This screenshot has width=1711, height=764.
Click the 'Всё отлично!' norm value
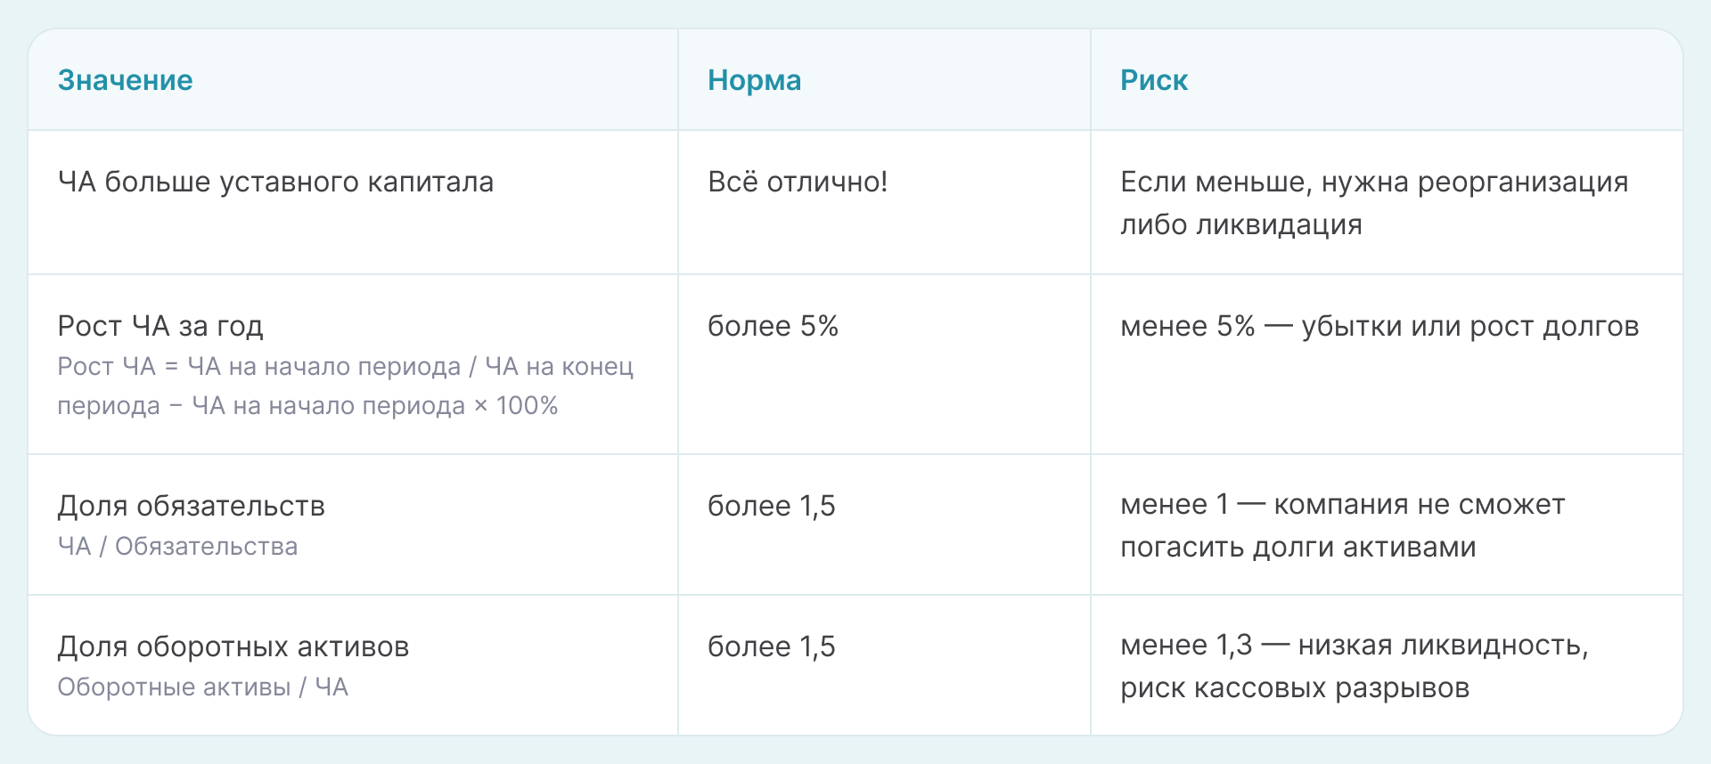797,182
